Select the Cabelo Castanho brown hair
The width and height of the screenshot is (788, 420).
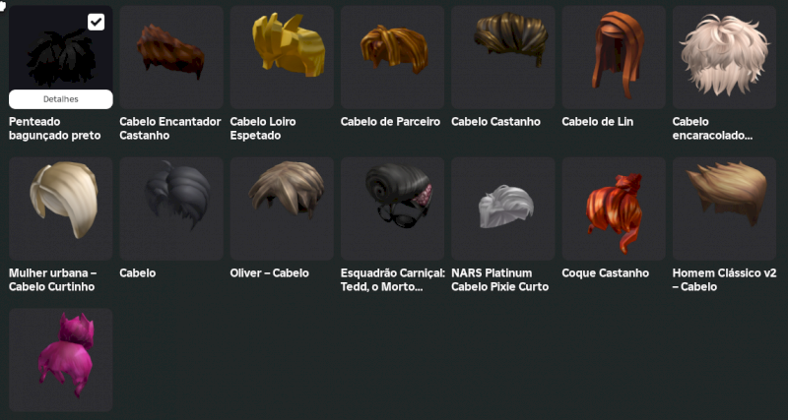tap(503, 57)
